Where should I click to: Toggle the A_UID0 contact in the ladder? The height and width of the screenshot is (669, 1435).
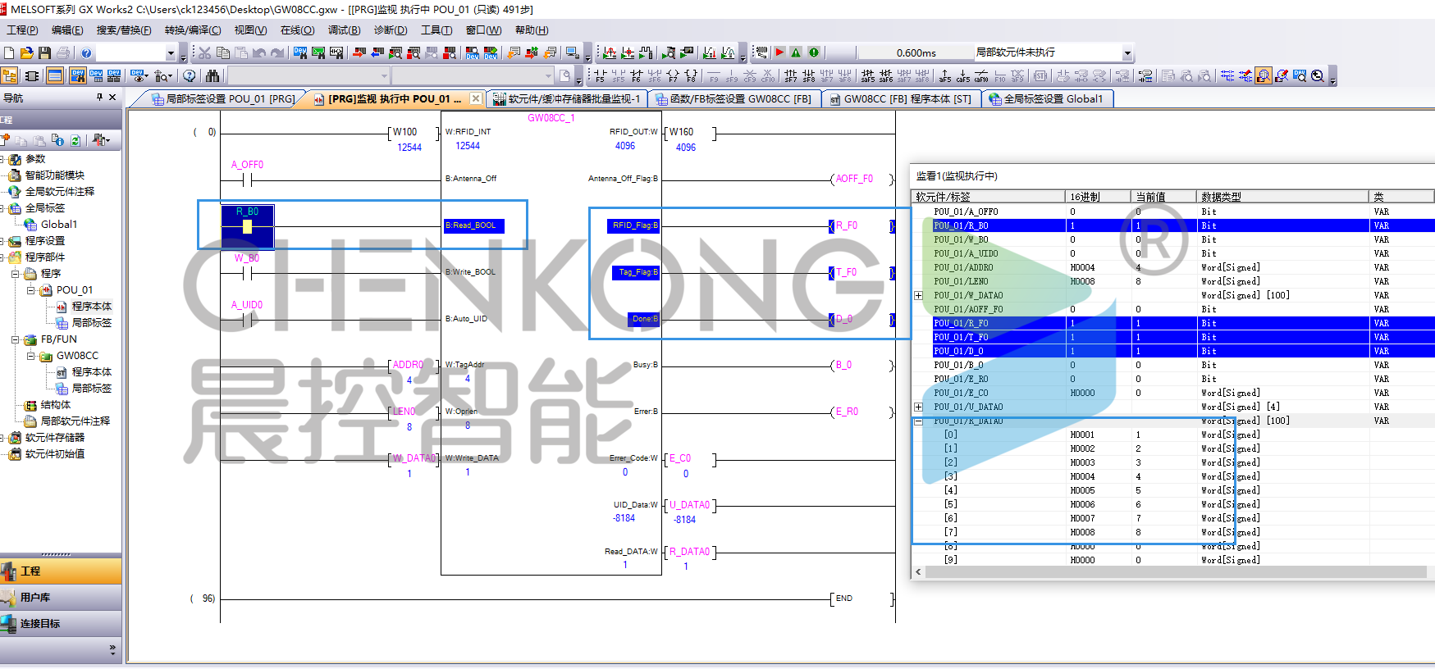tap(247, 320)
